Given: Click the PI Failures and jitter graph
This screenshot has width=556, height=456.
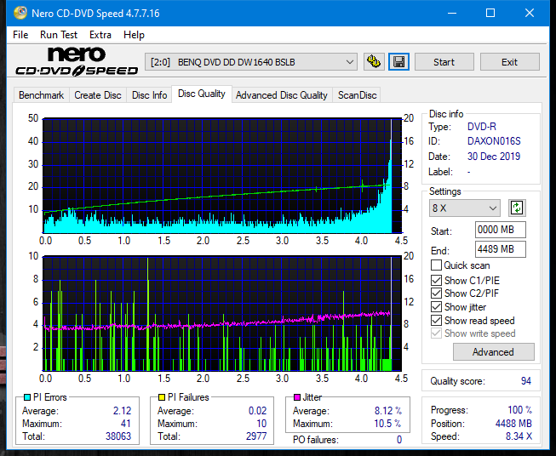Looking at the screenshot, I should [222, 314].
